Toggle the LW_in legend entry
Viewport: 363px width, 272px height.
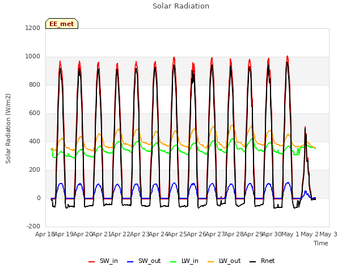(x=184, y=261)
